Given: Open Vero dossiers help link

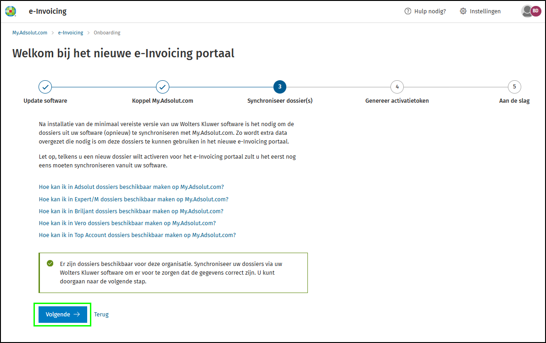Looking at the screenshot, I should click(127, 223).
